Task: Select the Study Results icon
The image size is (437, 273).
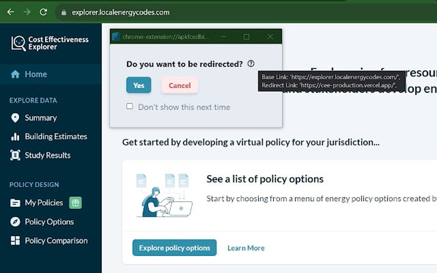Action: (x=16, y=155)
